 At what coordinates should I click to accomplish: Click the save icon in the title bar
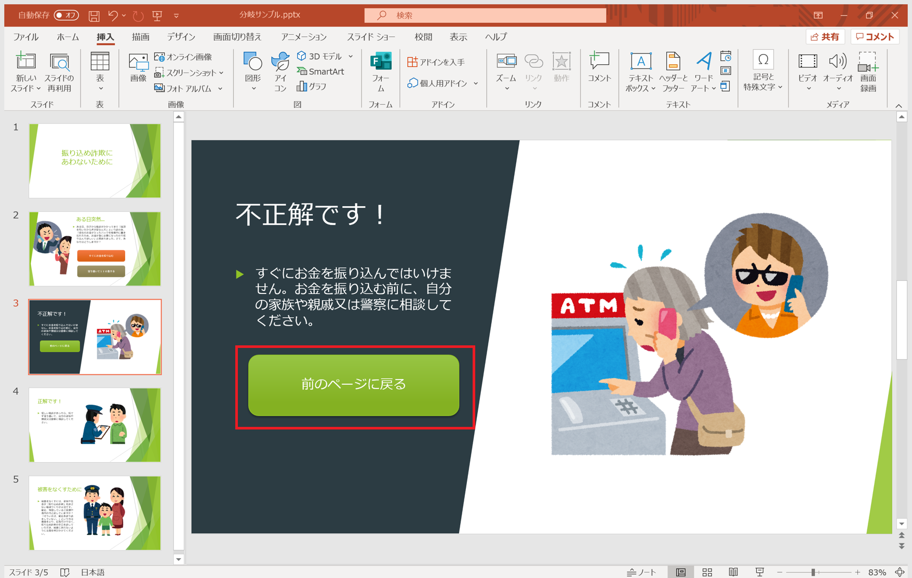(x=94, y=16)
